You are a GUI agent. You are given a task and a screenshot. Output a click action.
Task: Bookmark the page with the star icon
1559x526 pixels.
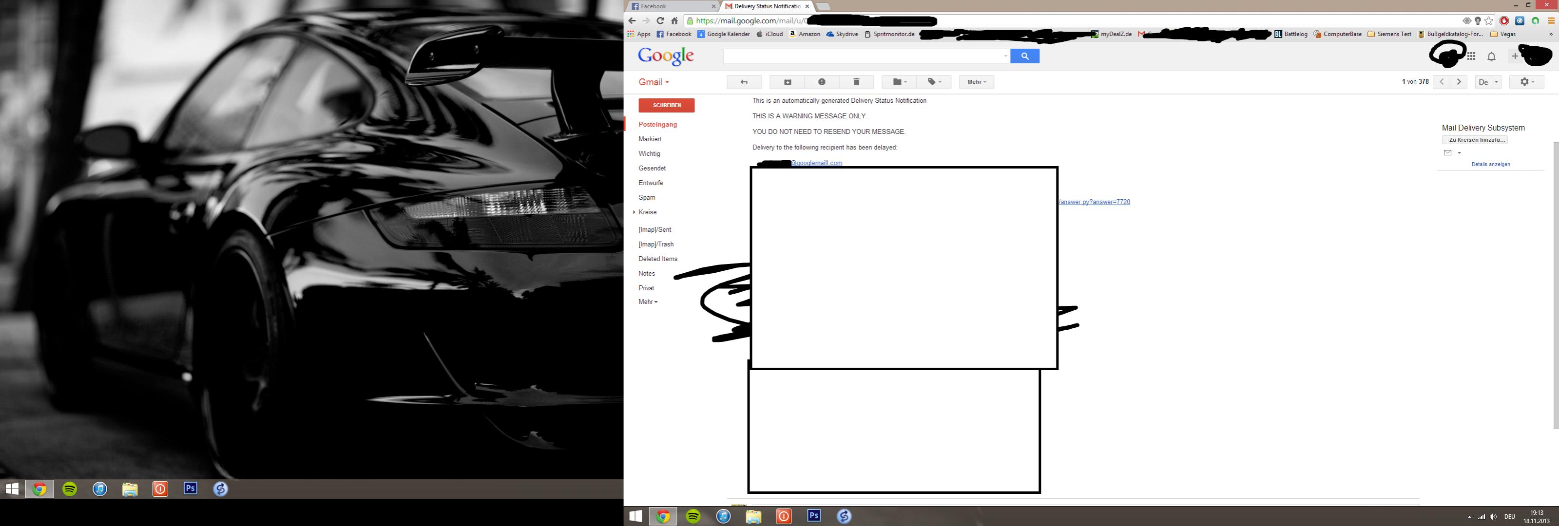(1489, 20)
